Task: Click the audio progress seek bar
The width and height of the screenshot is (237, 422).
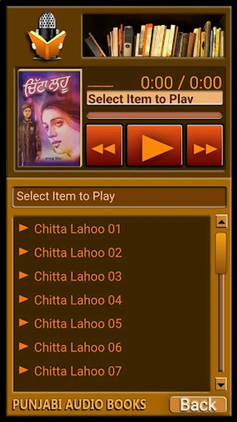Action: pyautogui.click(x=155, y=115)
